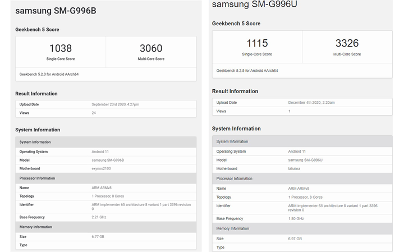The image size is (404, 252).
Task: Click Geekbench 5.2.0 for Android AArch64 text
Action: pyautogui.click(x=49, y=74)
